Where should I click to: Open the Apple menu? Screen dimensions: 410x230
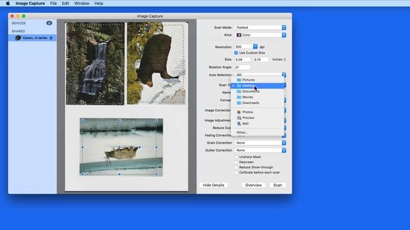pos(8,3)
